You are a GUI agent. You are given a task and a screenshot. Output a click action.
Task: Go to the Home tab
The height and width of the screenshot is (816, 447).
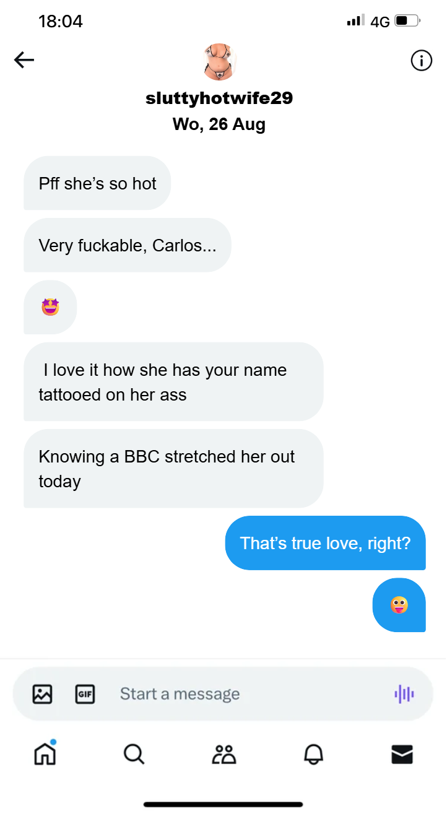point(45,753)
